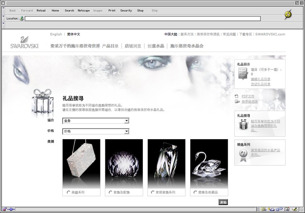Click the 编辑礼品目录 edit gift list link
305x213 pixels.
(261, 79)
